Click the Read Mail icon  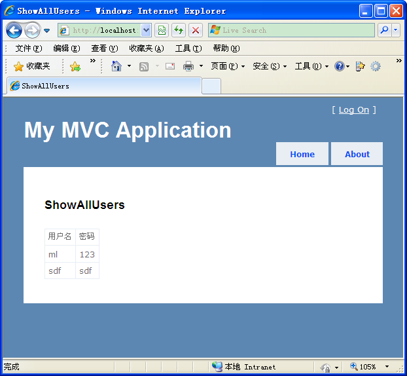(170, 66)
